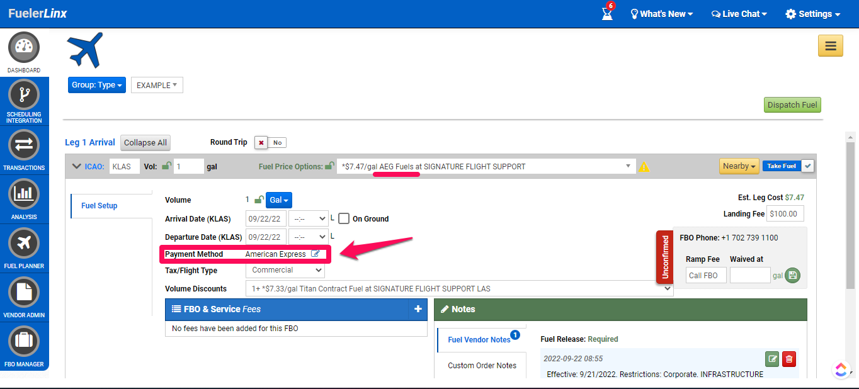Screen dimensions: 859x389
Task: Open Fuel Planner airplane icon
Action: pyautogui.click(x=24, y=243)
